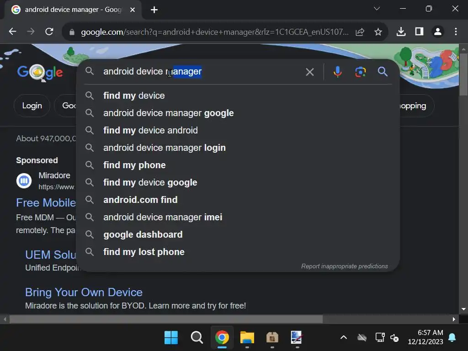
Task: Clear the search box with the X
Action: [x=310, y=72]
